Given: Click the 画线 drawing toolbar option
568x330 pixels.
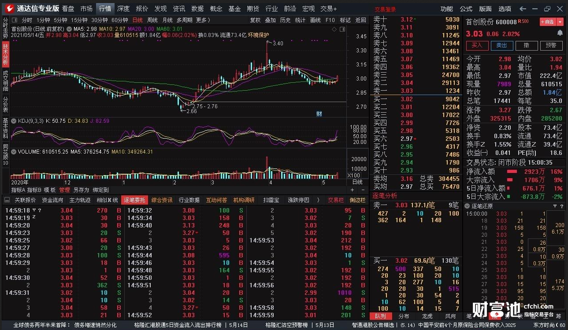Looking at the screenshot, I should click(316, 20).
